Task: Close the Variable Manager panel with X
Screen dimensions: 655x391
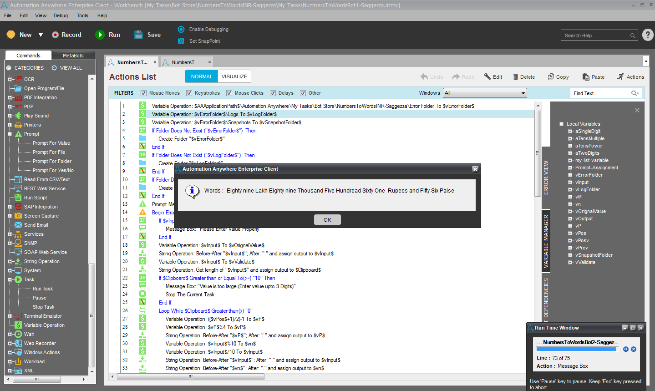Action: (x=637, y=110)
